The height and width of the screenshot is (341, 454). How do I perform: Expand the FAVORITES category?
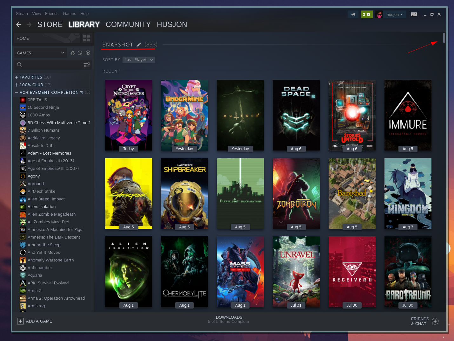click(x=17, y=77)
